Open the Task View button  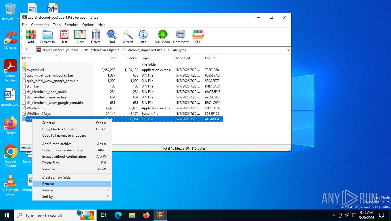pyautogui.click(x=104, y=215)
